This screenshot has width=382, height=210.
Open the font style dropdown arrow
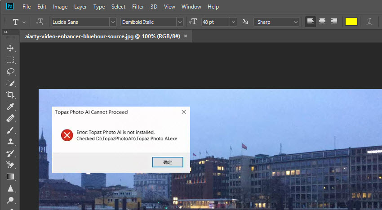pos(180,22)
